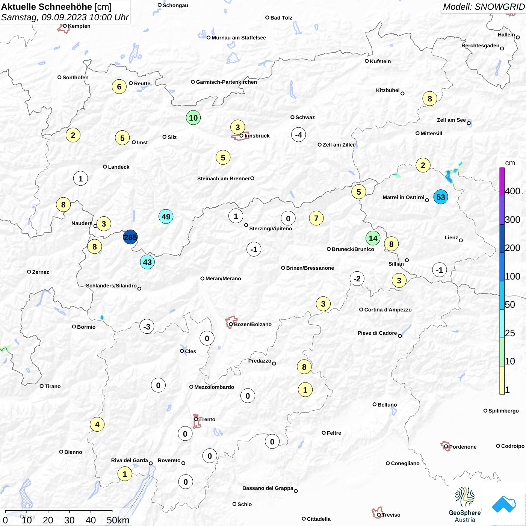Click the Cortina d'Ampezzo label
The height and width of the screenshot is (526, 526).
[x=388, y=310]
